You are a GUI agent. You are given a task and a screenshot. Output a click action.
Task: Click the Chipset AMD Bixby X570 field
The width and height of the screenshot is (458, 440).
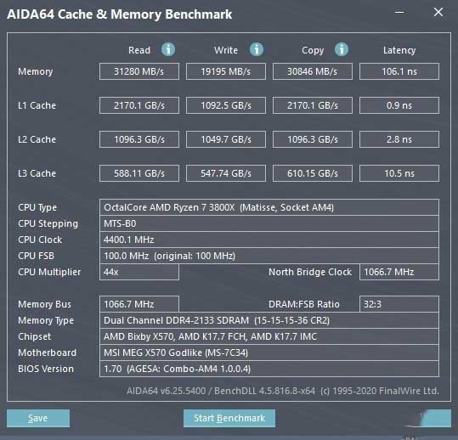point(269,336)
